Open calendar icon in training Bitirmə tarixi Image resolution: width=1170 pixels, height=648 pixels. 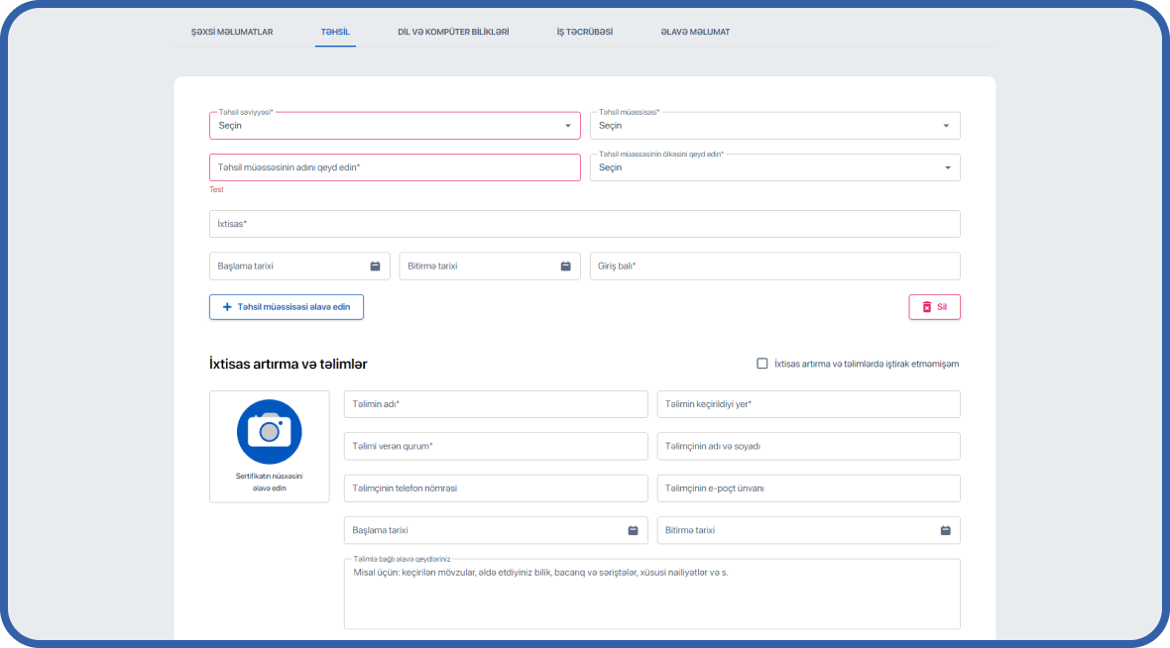coord(945,530)
